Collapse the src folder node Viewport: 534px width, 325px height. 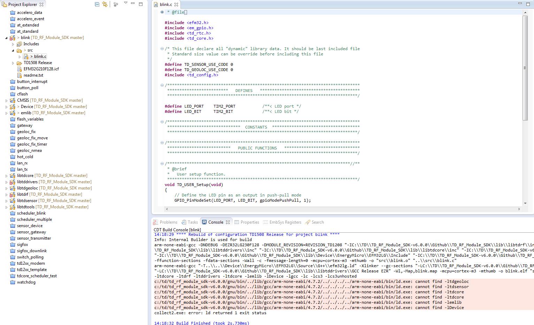click(x=13, y=50)
